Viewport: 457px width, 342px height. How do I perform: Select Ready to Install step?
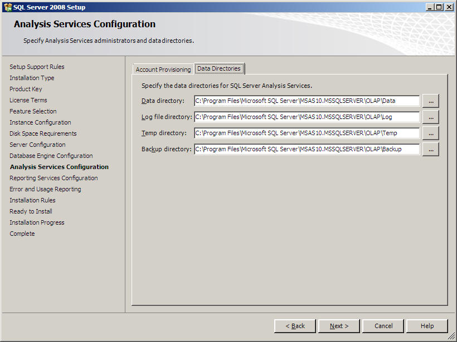(31, 211)
